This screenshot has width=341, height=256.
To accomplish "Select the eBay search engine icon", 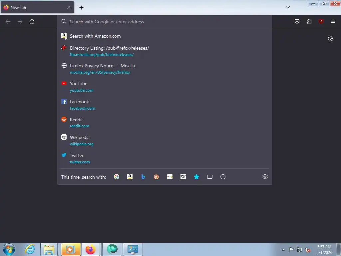I will click(x=170, y=177).
